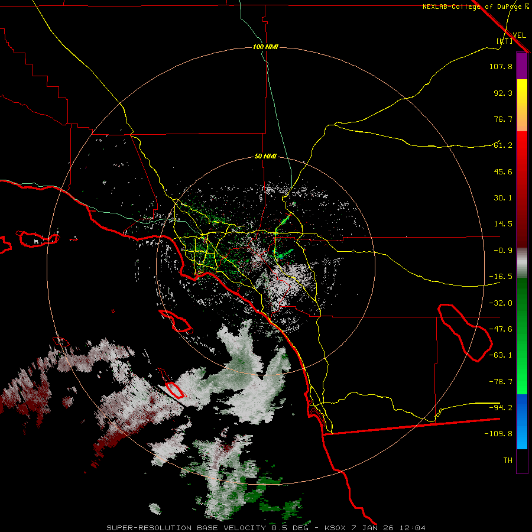Click the 107.8 legend value
The image size is (532, 532).
(x=501, y=66)
